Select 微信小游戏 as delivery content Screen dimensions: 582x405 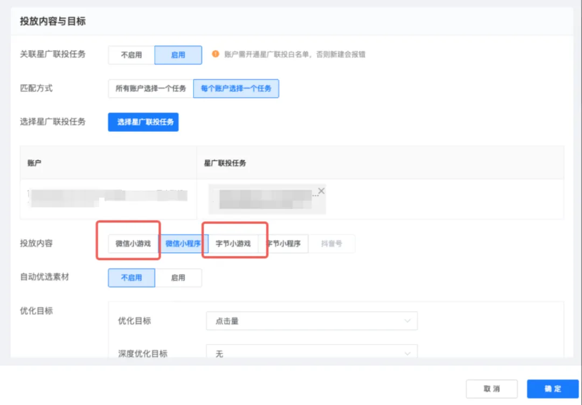coord(133,244)
